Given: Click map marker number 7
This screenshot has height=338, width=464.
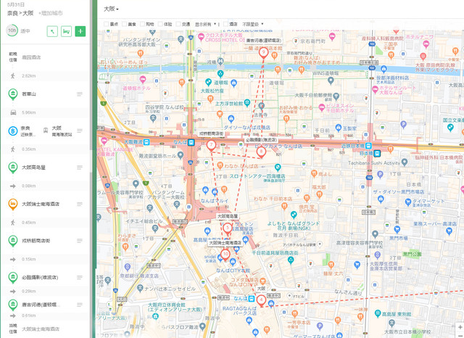Looking at the screenshot, I should 210,145.
